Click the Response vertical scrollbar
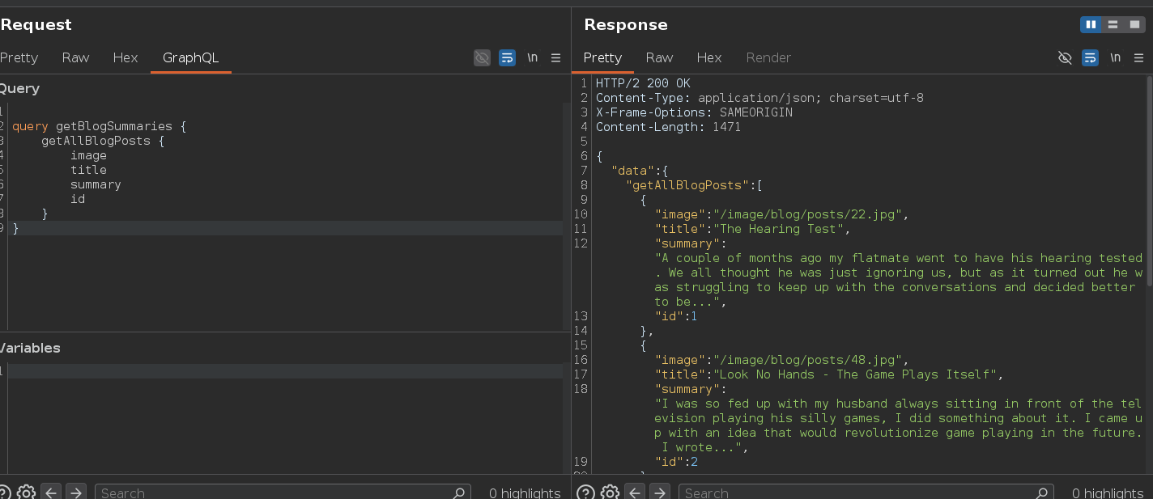The width and height of the screenshot is (1153, 499). pyautogui.click(x=1149, y=182)
